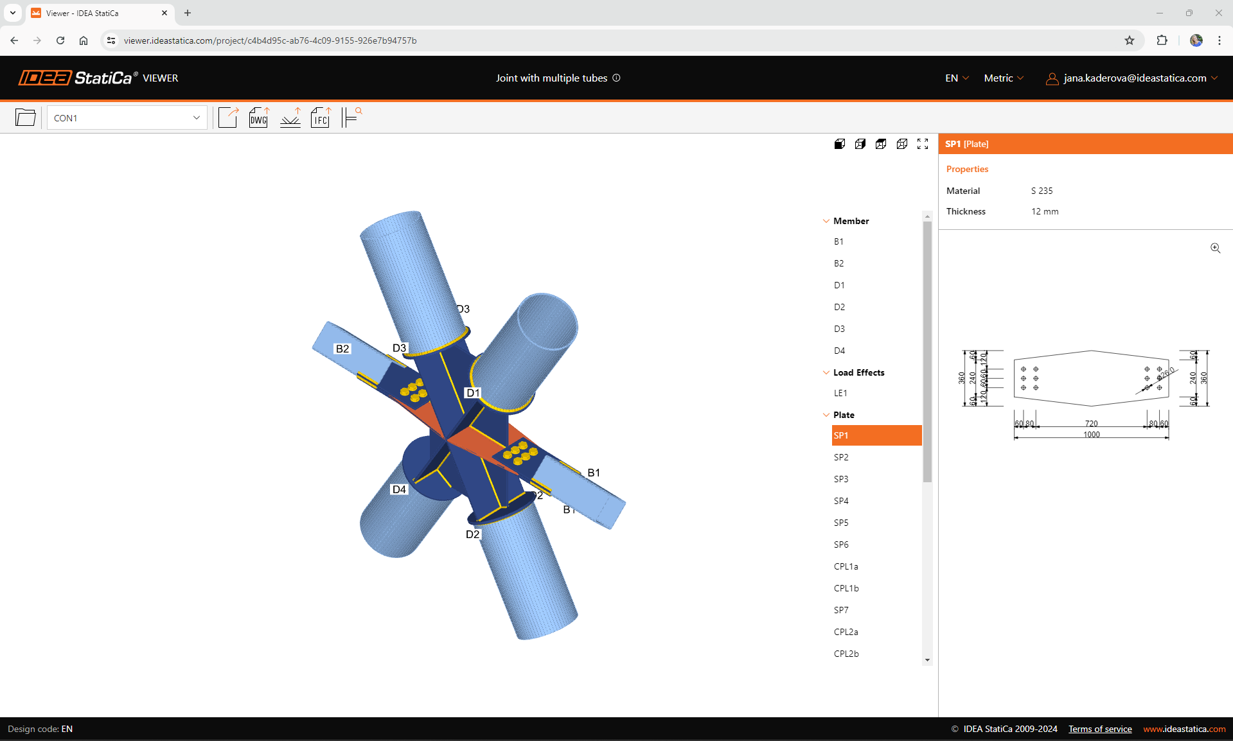Image resolution: width=1233 pixels, height=741 pixels.
Task: Zoom the SP1 plate drawing with magnifier
Action: [1215, 248]
